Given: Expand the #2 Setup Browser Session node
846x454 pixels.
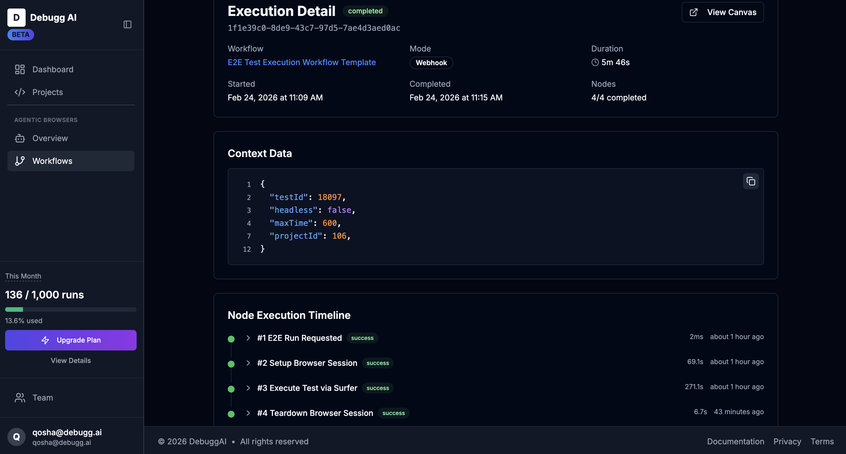Looking at the screenshot, I should tap(248, 363).
